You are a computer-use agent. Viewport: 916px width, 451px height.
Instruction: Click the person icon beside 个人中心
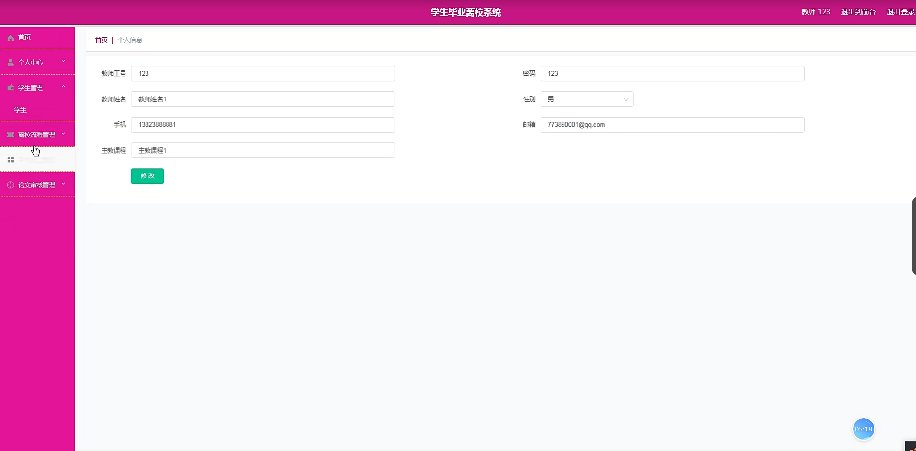pyautogui.click(x=11, y=62)
